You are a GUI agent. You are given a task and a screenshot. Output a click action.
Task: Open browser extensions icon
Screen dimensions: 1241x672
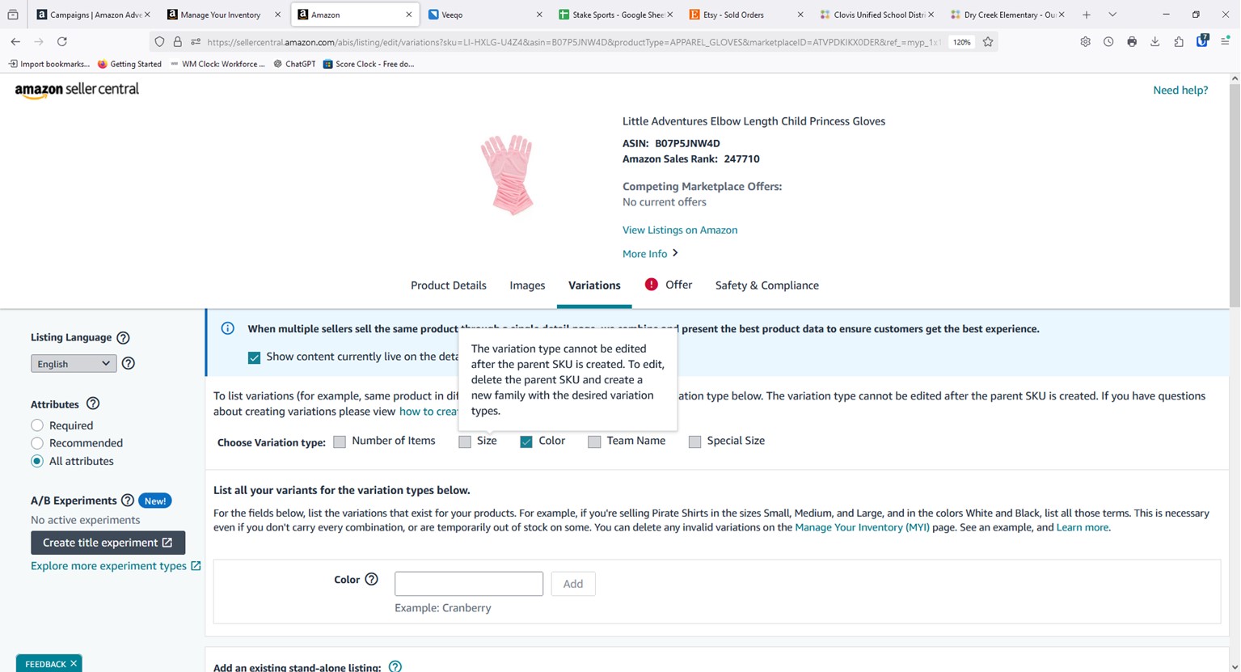1179,42
